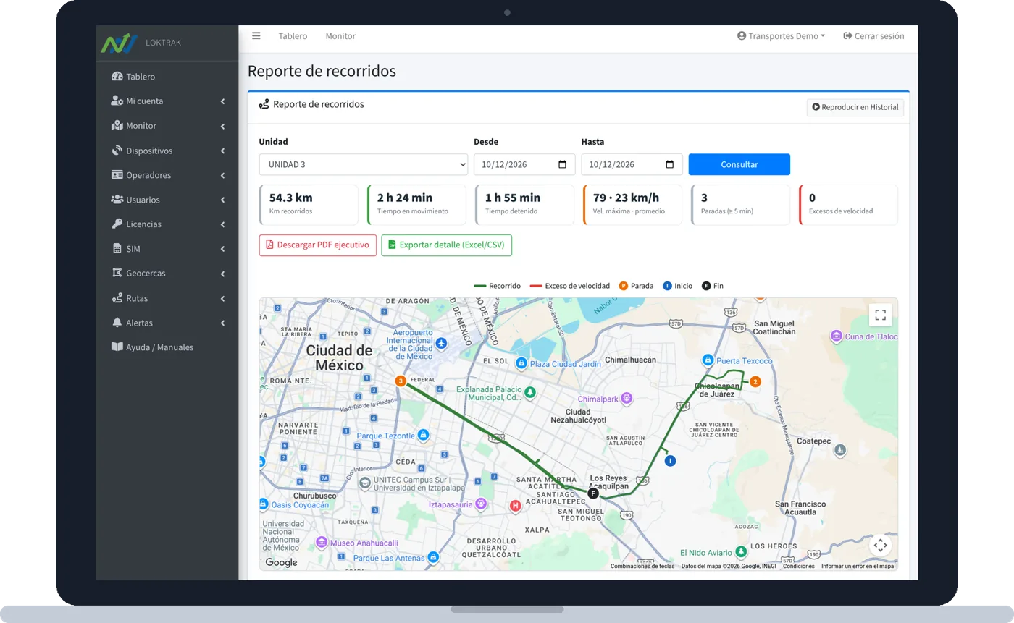
Task: Open the Monitor top navigation link
Action: coord(340,36)
